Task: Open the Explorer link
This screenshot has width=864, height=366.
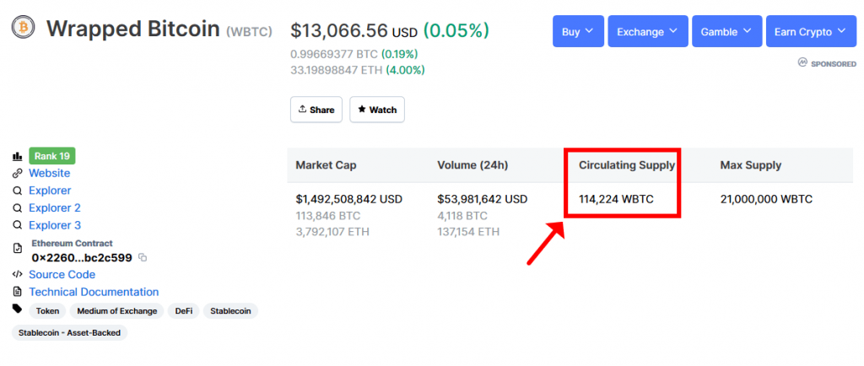Action: point(50,191)
